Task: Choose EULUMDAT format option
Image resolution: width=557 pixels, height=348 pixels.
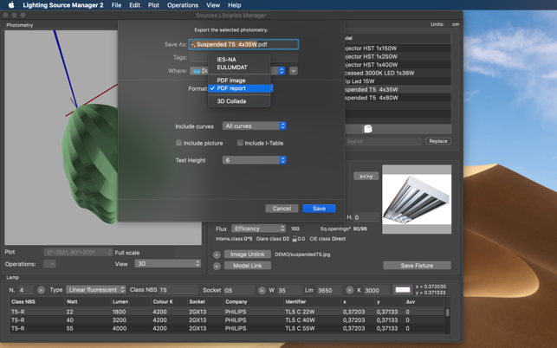Action: point(239,68)
